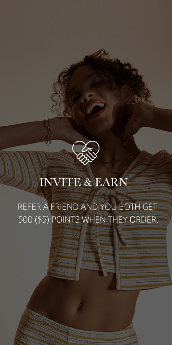Tap the '500 ($5)' points amount

(x=34, y=220)
